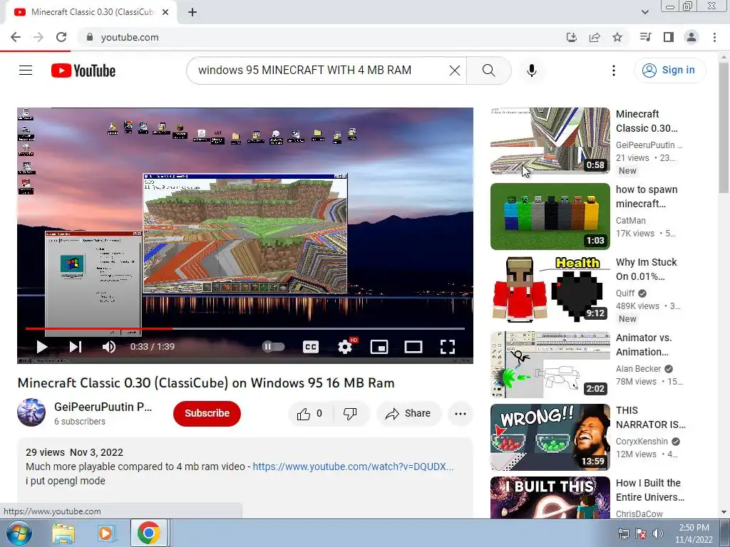This screenshot has width=730, height=547.
Task: Share the video
Action: pos(408,413)
